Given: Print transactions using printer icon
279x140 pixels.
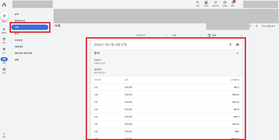Looking at the screenshot, I should tap(238, 45).
